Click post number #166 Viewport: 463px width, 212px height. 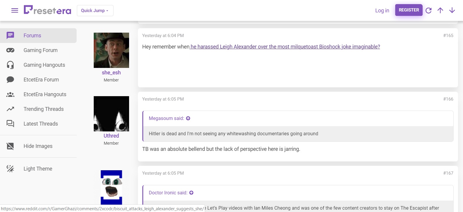(x=448, y=99)
